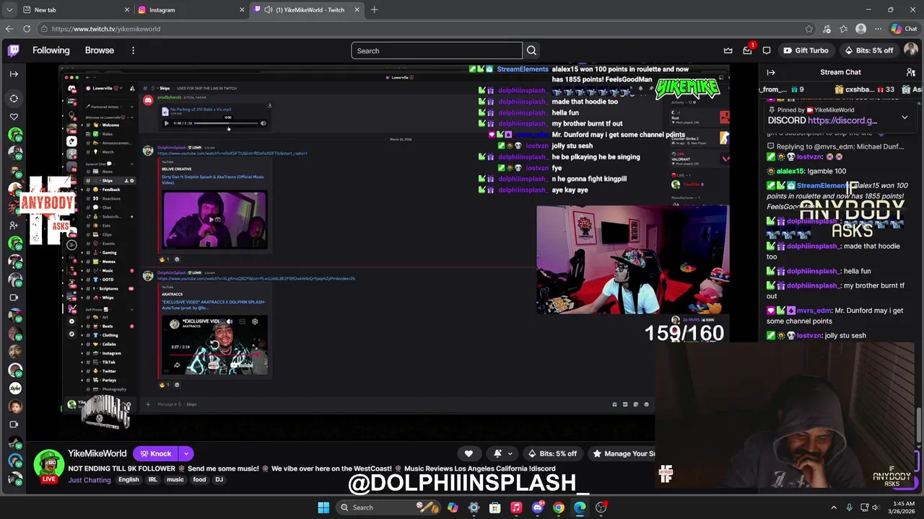Focus the Twitch Search input field
This screenshot has height=519, width=924.
click(x=437, y=50)
